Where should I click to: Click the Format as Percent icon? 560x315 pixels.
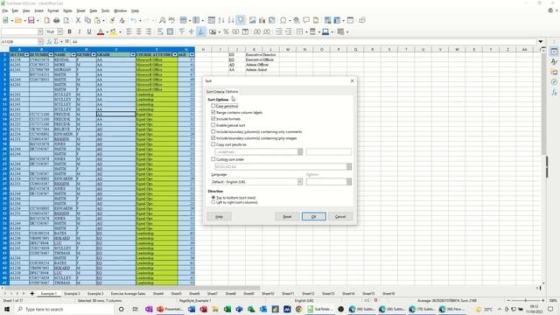(226, 31)
